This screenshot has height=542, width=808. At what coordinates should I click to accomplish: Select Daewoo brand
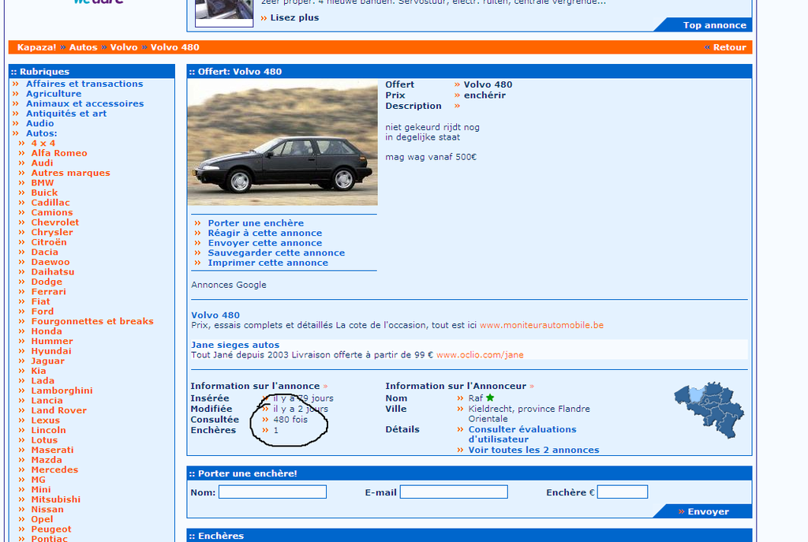click(50, 262)
